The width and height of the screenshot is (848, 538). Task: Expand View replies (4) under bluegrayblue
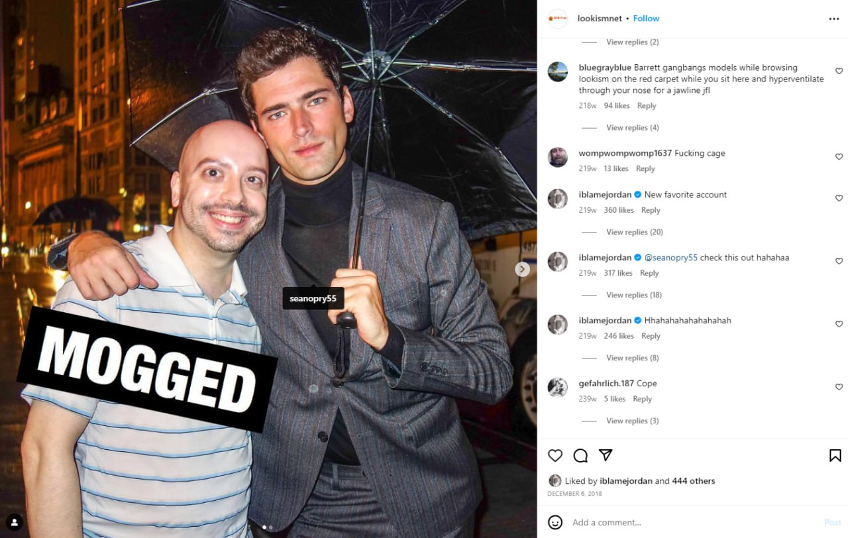coord(633,128)
